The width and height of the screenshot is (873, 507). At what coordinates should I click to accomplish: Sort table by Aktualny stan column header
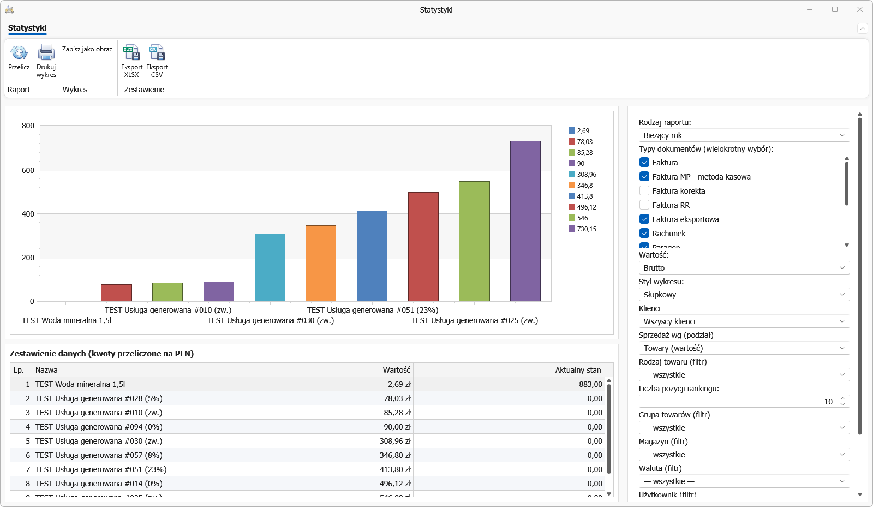509,370
